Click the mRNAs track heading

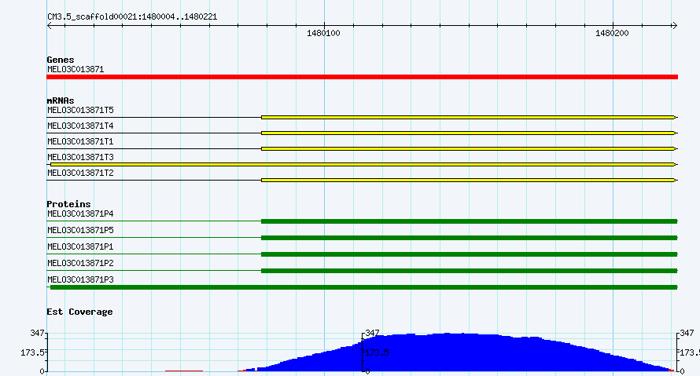point(61,100)
